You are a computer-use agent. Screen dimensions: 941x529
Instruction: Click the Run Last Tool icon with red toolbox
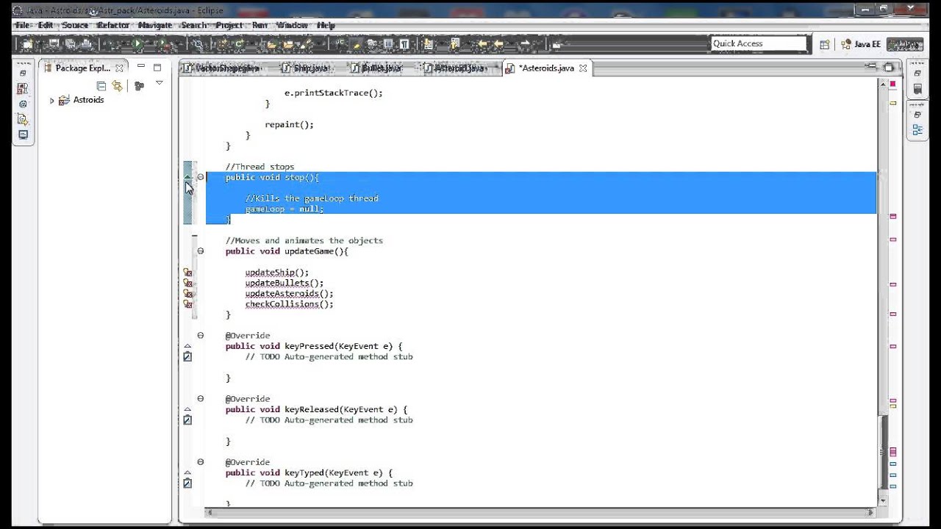coord(165,45)
